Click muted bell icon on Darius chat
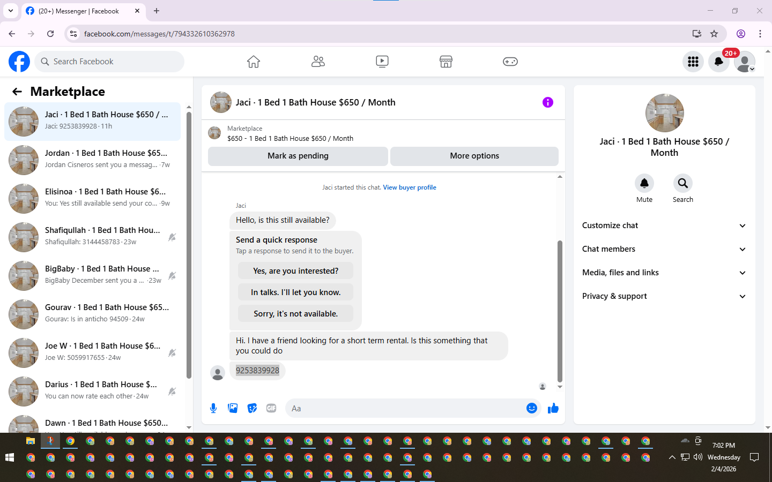This screenshot has width=772, height=482. click(x=172, y=391)
